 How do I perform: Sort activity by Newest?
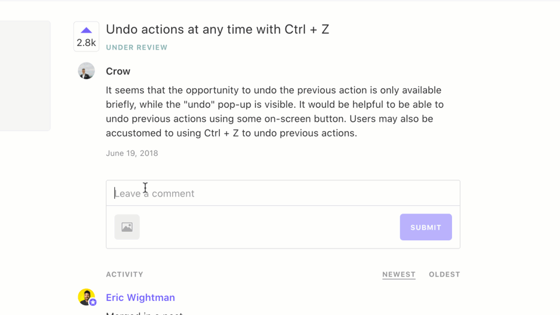399,274
